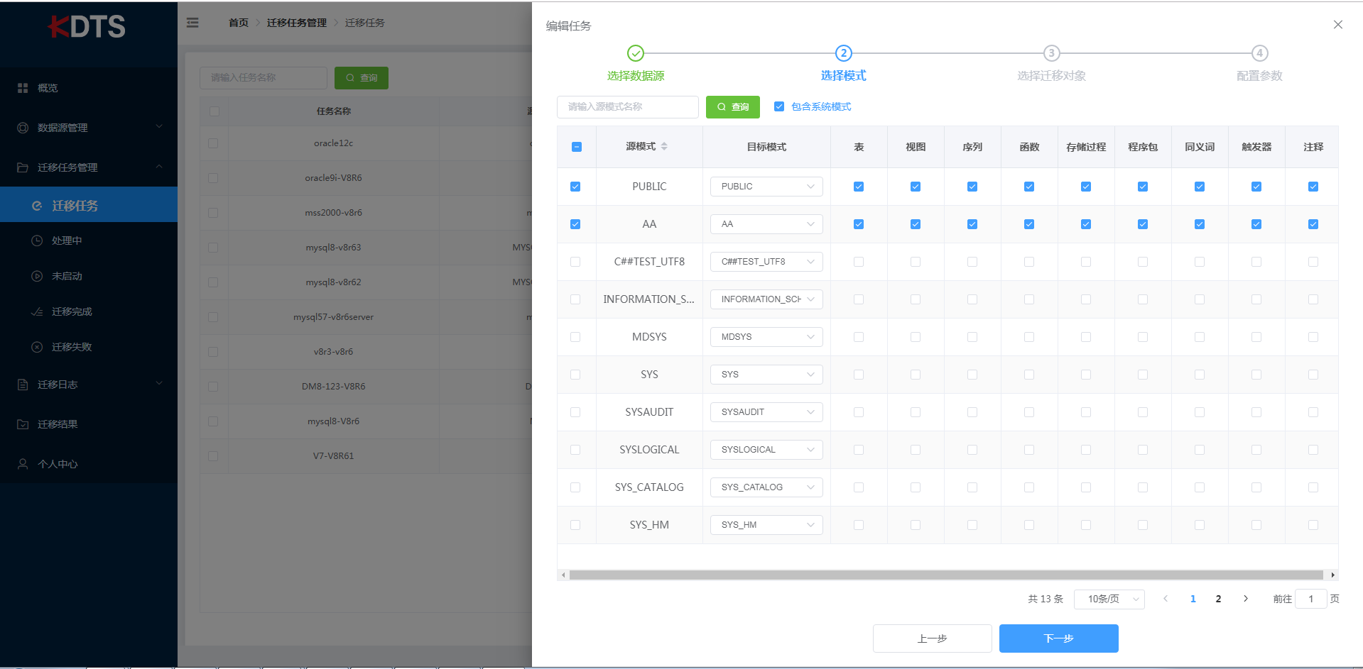
Task: Uncheck 表 checkbox in PUBLIC row
Action: point(859,187)
